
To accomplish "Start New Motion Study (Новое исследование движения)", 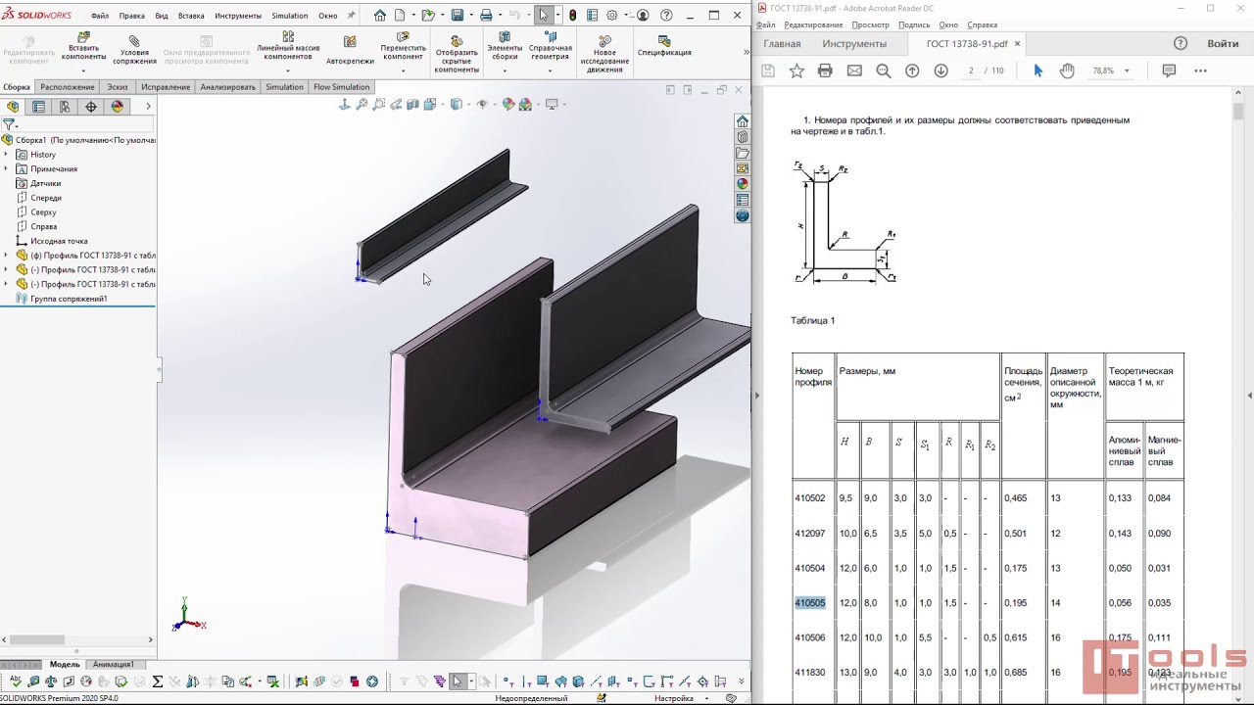I will (x=604, y=52).
